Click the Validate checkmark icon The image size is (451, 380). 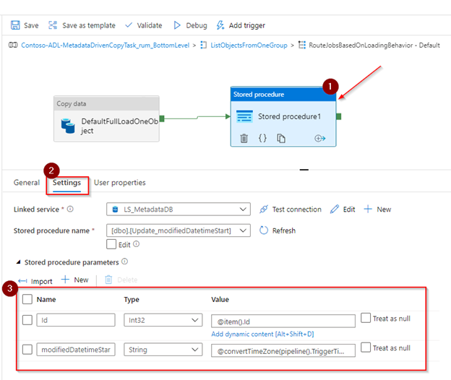129,25
